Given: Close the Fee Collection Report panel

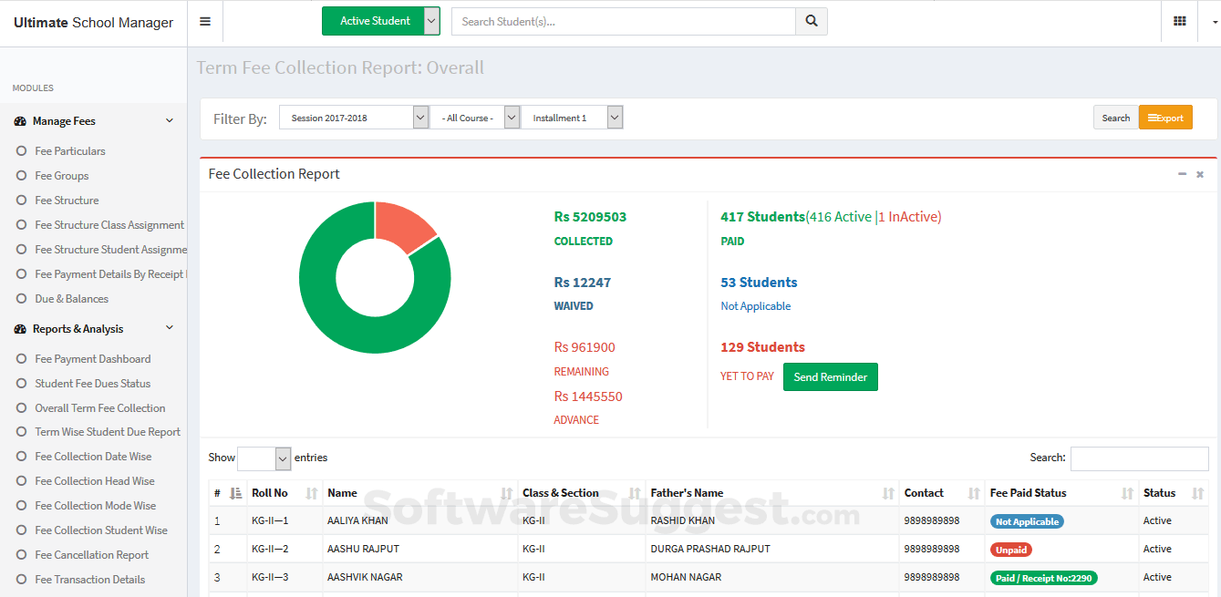Looking at the screenshot, I should [1200, 174].
